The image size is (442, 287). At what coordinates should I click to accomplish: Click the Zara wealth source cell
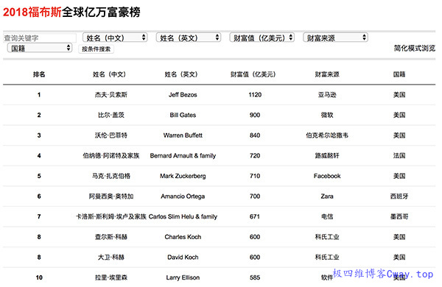point(327,196)
